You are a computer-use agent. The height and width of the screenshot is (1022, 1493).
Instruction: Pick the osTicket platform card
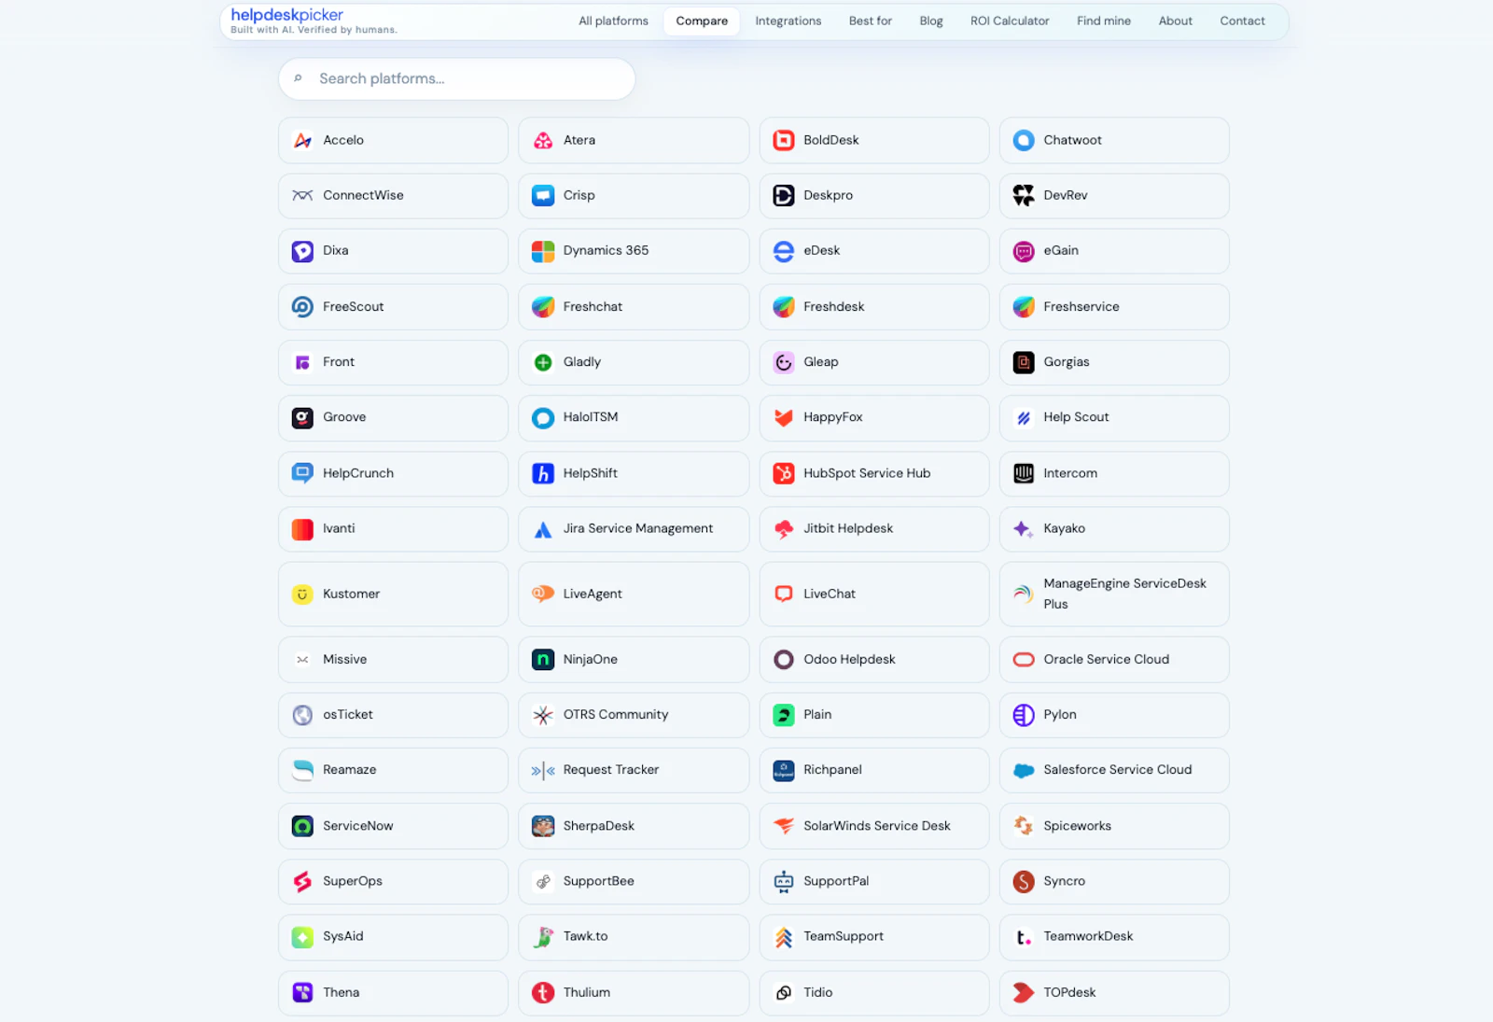tap(393, 715)
